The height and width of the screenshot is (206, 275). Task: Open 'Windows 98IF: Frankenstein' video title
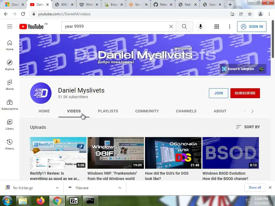pyautogui.click(x=113, y=176)
